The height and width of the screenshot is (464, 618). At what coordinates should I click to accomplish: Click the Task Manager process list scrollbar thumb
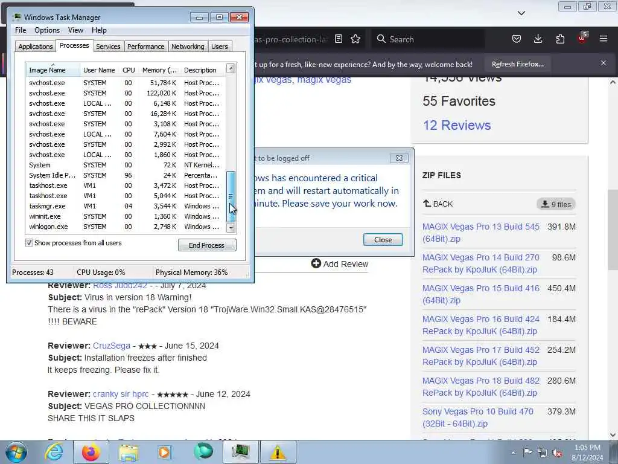pyautogui.click(x=231, y=196)
